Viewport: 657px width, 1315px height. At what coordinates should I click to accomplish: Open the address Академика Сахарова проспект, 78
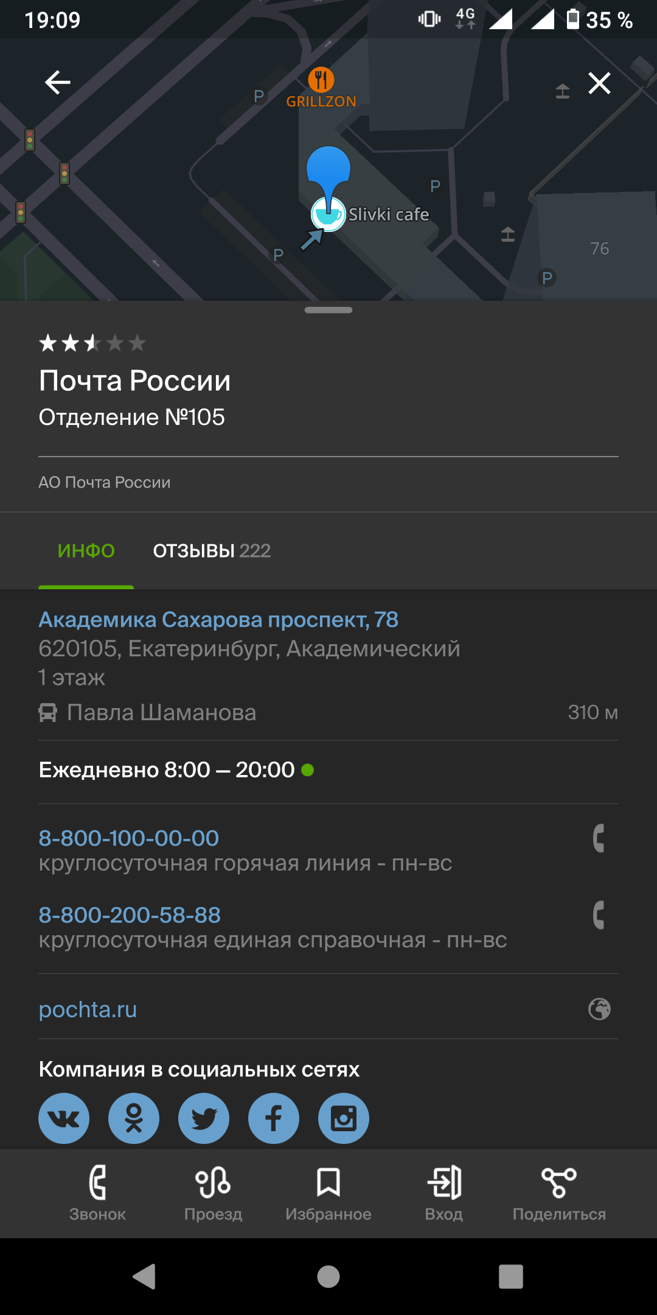[x=218, y=620]
